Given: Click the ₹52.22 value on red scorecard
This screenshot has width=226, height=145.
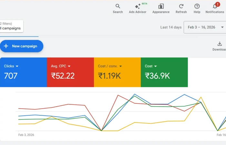Looking at the screenshot, I should coord(63,76).
